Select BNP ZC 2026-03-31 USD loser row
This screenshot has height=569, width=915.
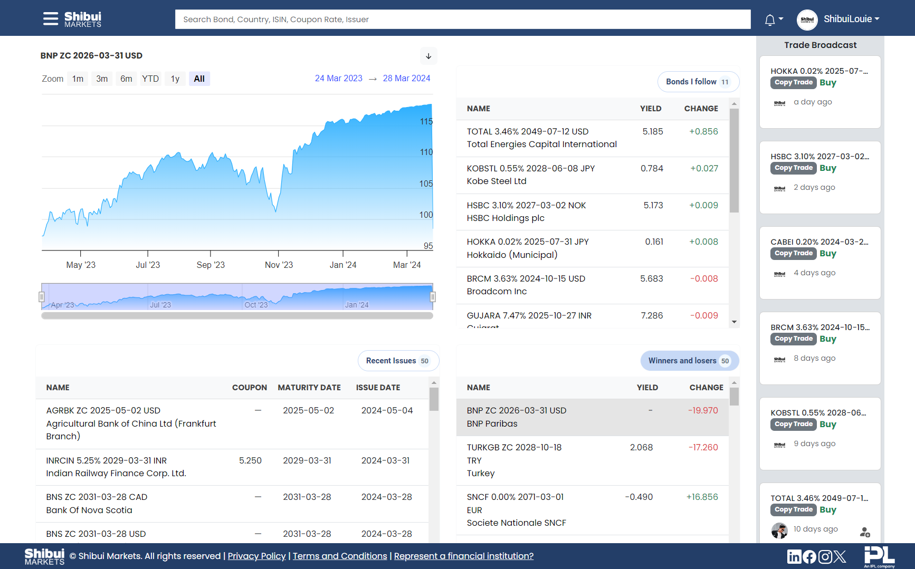click(593, 417)
